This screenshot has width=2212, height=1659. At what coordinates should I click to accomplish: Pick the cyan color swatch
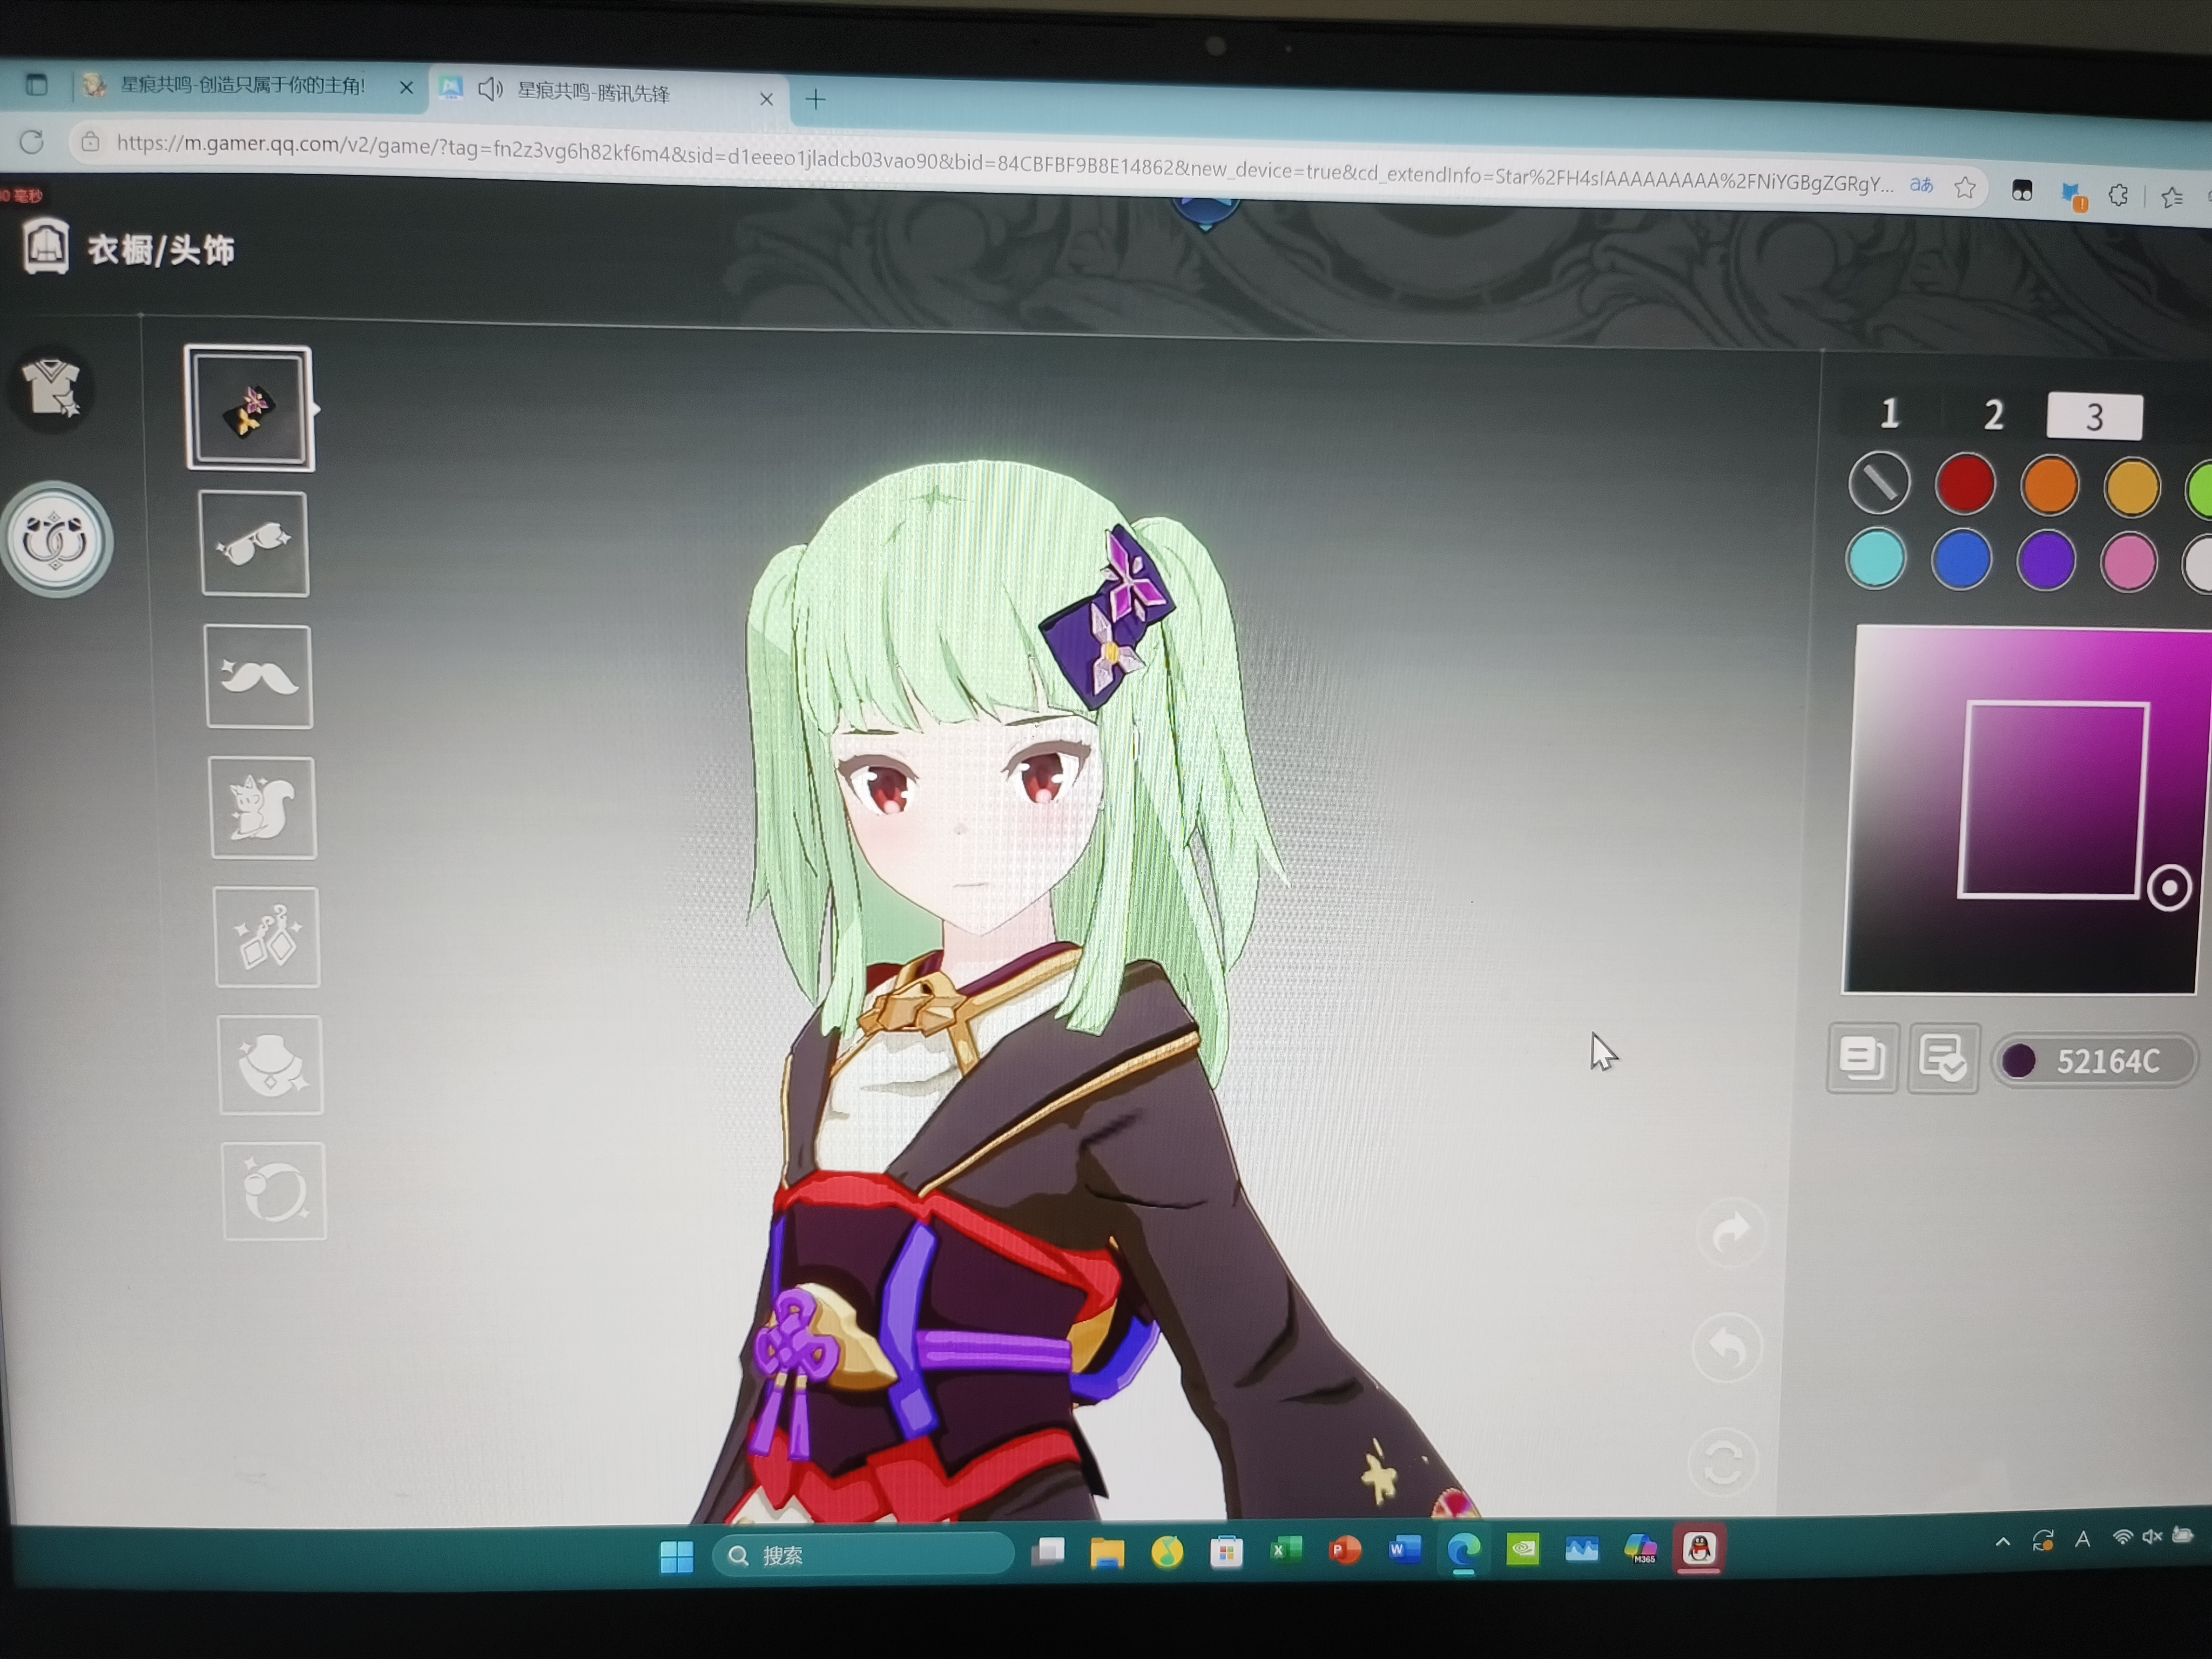tap(1876, 558)
